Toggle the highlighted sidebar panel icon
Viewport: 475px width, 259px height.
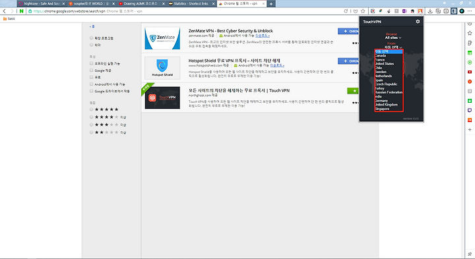click(454, 11)
